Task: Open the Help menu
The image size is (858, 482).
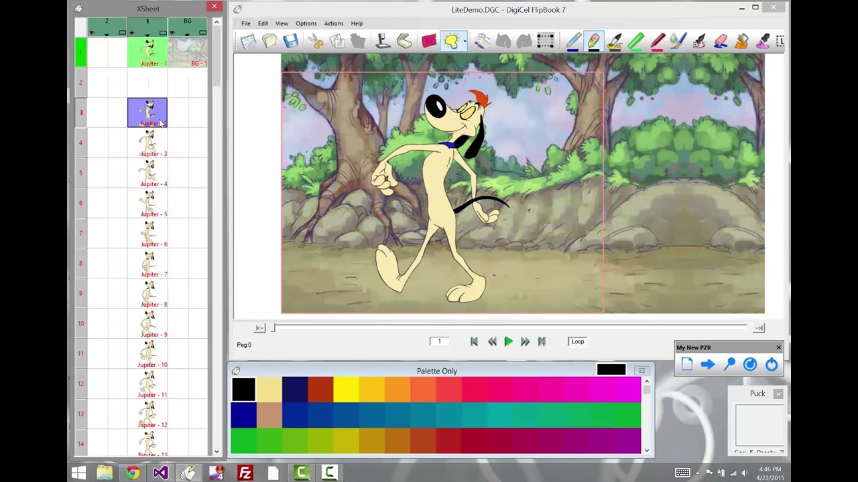Action: click(357, 23)
